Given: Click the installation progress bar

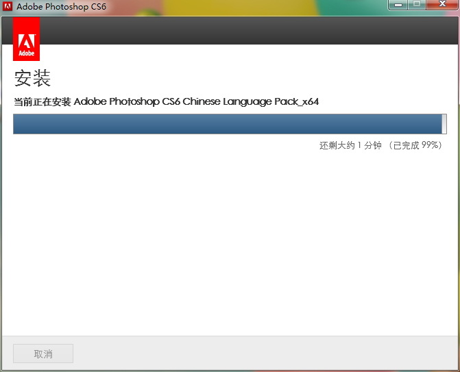Looking at the screenshot, I should tap(230, 124).
